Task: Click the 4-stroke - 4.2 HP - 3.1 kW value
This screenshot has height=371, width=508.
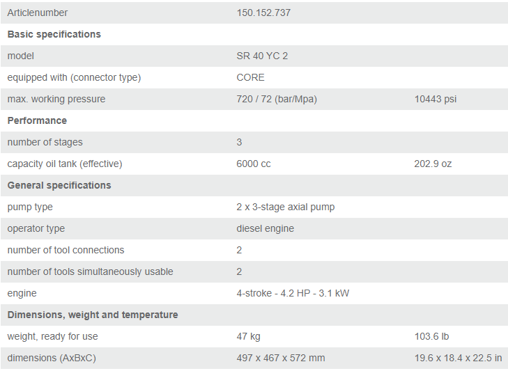Action: click(x=293, y=293)
